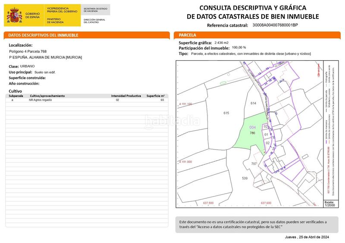Select the NR Agrios regadío table row

pos(86,100)
